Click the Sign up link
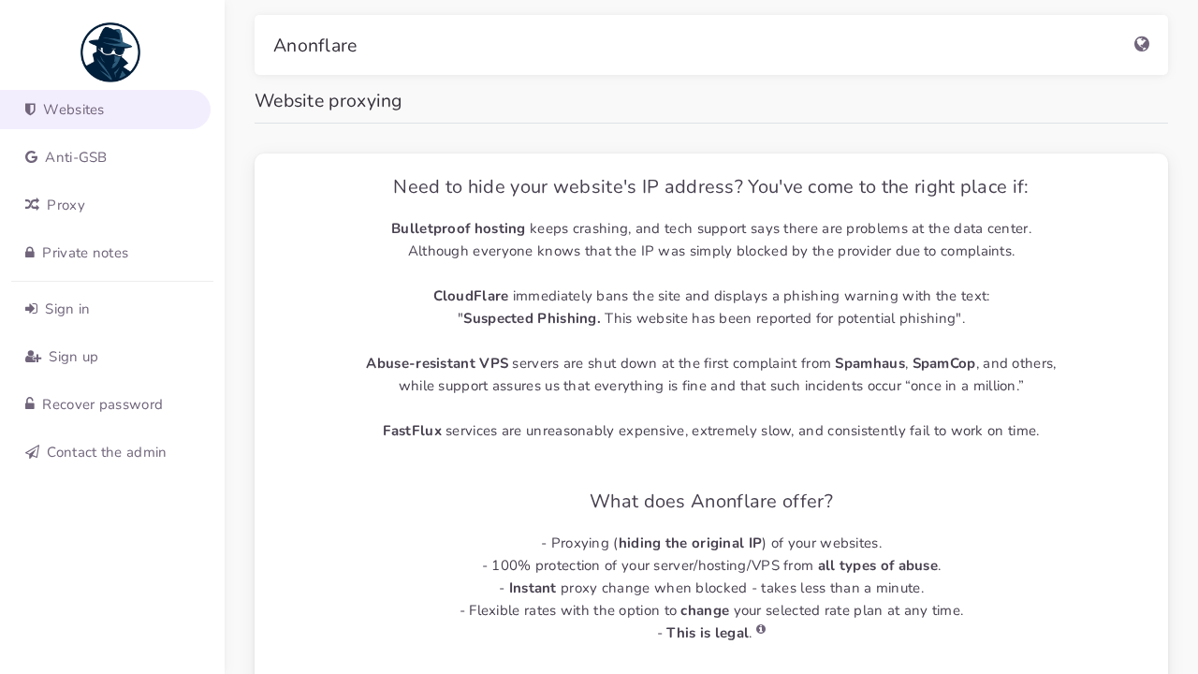 [x=73, y=357]
